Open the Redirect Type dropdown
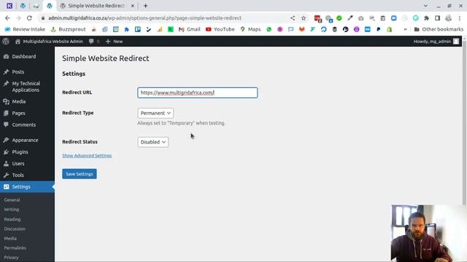The width and height of the screenshot is (467, 262). (x=155, y=114)
